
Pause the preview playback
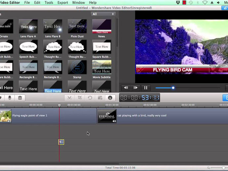[x=145, y=88]
